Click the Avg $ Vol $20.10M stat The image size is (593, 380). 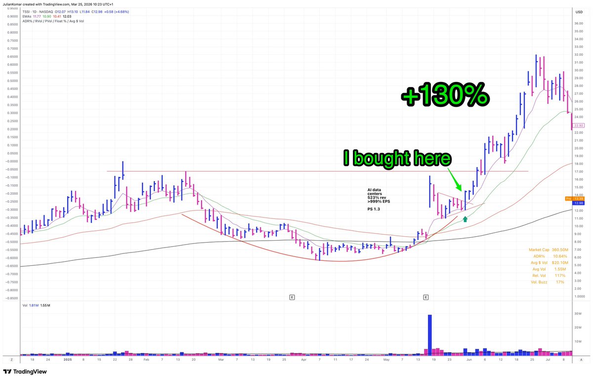pos(550,262)
